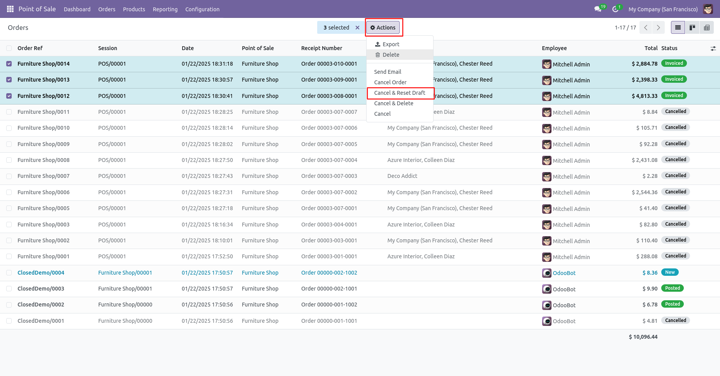Uncheck Furniture Shop/0012 order

point(9,96)
